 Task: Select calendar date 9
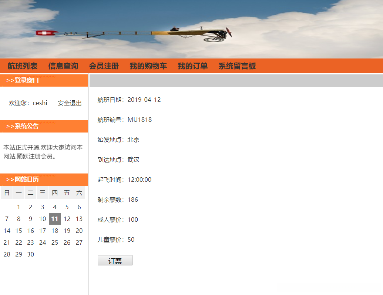(x=31, y=219)
